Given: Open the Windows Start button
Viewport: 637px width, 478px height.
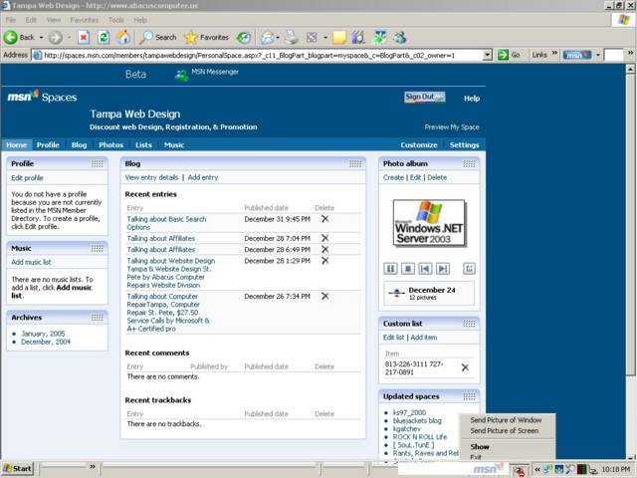Looking at the screenshot, I should coord(17,469).
